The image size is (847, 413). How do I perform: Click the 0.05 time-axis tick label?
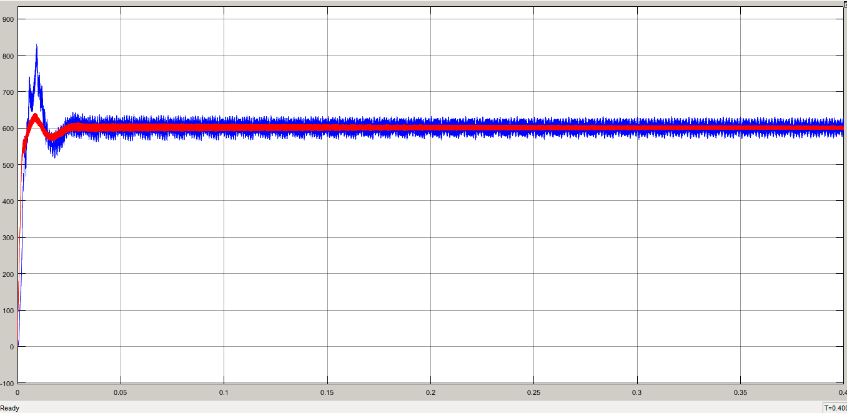tap(121, 393)
